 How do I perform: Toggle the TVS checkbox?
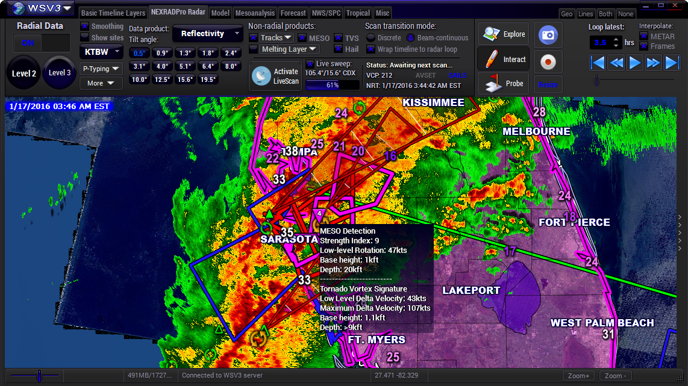tap(338, 38)
